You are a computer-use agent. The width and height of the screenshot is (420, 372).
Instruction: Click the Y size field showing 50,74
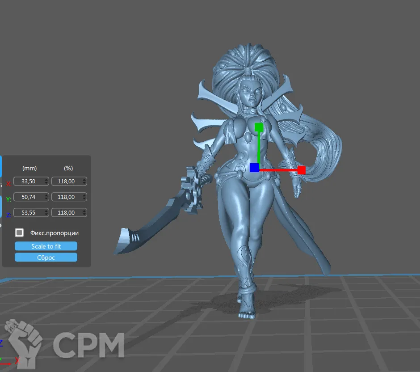pos(29,197)
